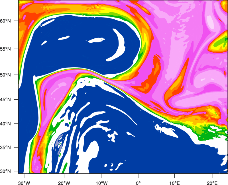Click the 30°W longitude label
This screenshot has height=185, width=228.
click(x=24, y=183)
